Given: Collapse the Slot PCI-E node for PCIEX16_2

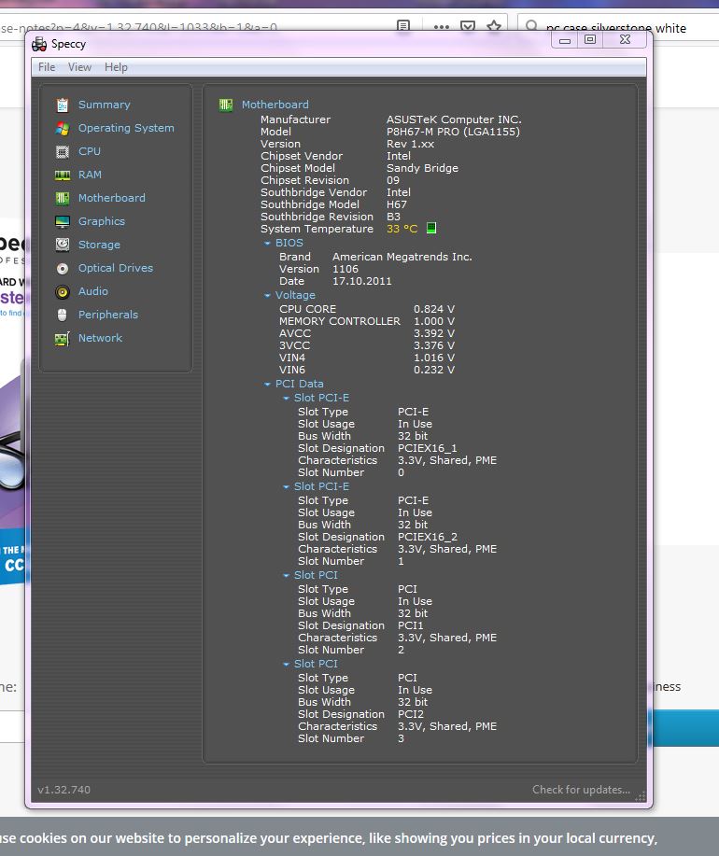Looking at the screenshot, I should pos(286,487).
